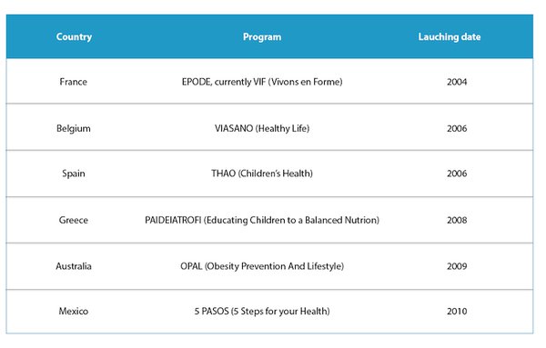The height and width of the screenshot is (348, 546).
Task: Select the Australia country cell
Action: pyautogui.click(x=74, y=266)
